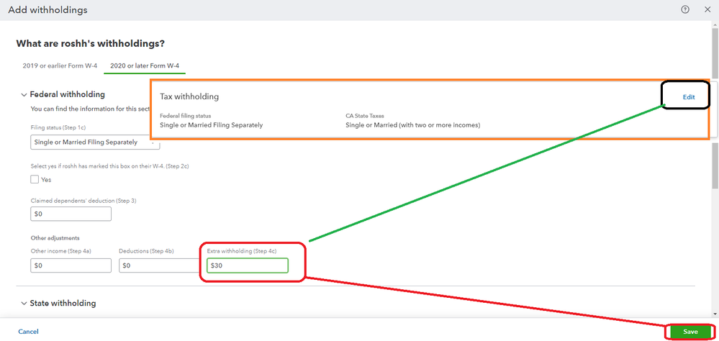Click the Cancel link
719x341 pixels.
point(28,332)
